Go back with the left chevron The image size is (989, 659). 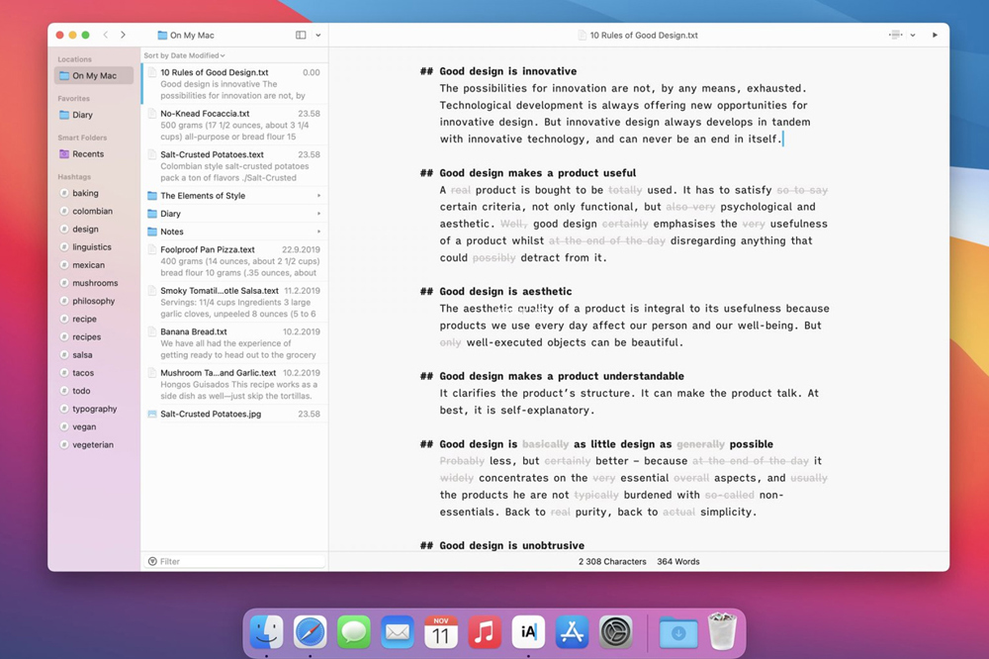106,35
